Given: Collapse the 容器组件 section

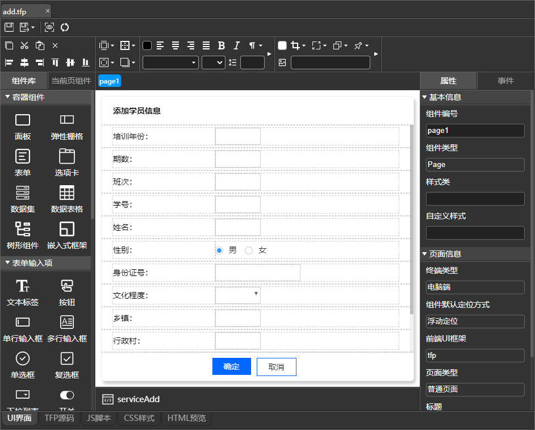Looking at the screenshot, I should coord(7,97).
